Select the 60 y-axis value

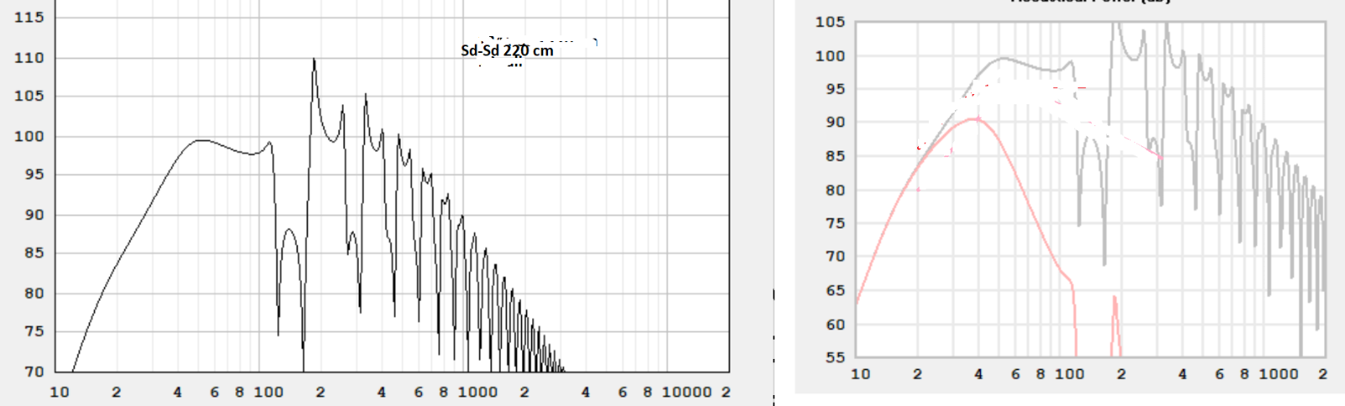pyautogui.click(x=835, y=324)
